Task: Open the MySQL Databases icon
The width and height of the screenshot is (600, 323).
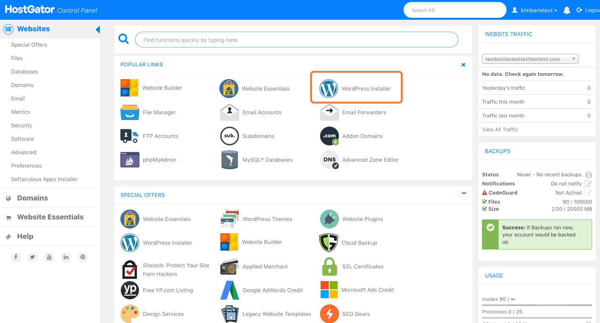Action: (229, 160)
